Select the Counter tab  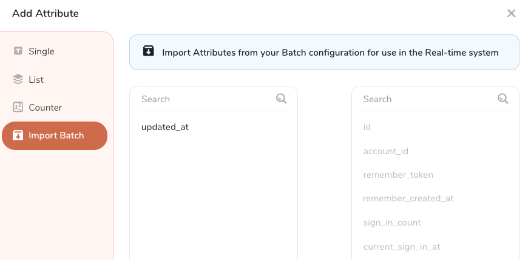(x=45, y=108)
